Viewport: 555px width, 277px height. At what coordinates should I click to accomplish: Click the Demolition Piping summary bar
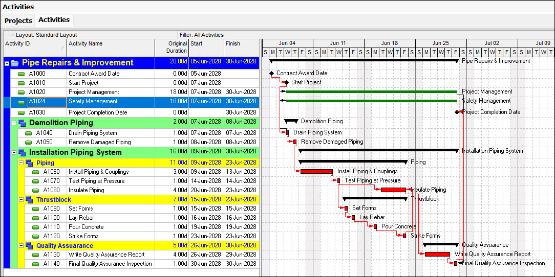[x=291, y=121]
